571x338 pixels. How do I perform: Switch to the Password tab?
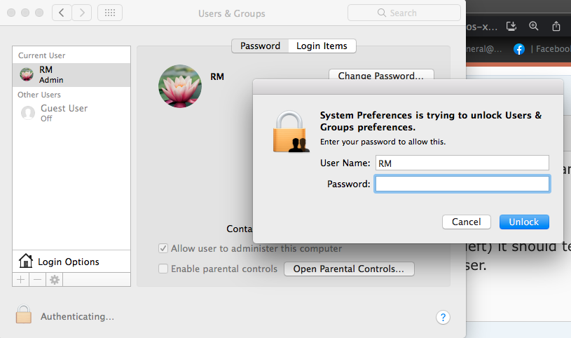(x=260, y=46)
